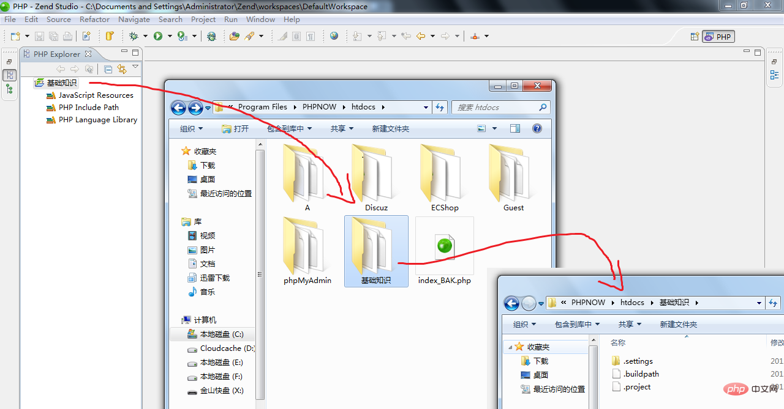Open the Project menu

(203, 20)
